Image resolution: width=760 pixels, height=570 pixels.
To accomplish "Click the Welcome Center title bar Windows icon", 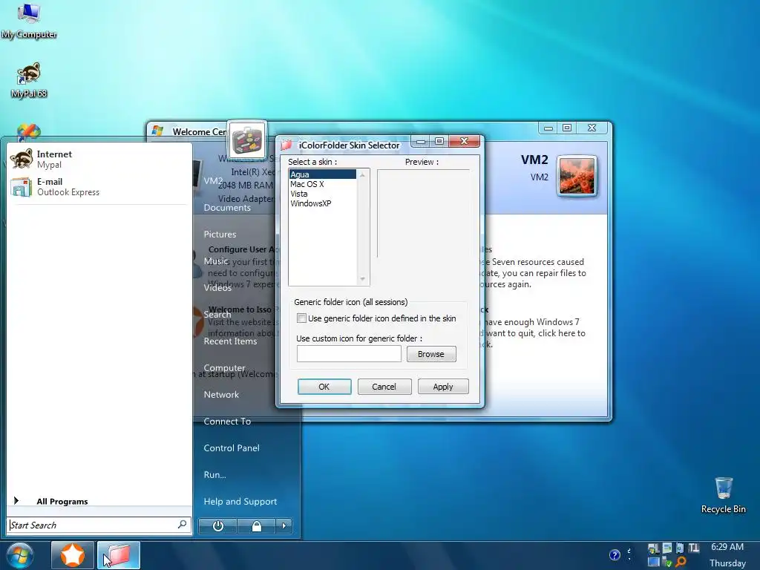I will click(x=157, y=131).
